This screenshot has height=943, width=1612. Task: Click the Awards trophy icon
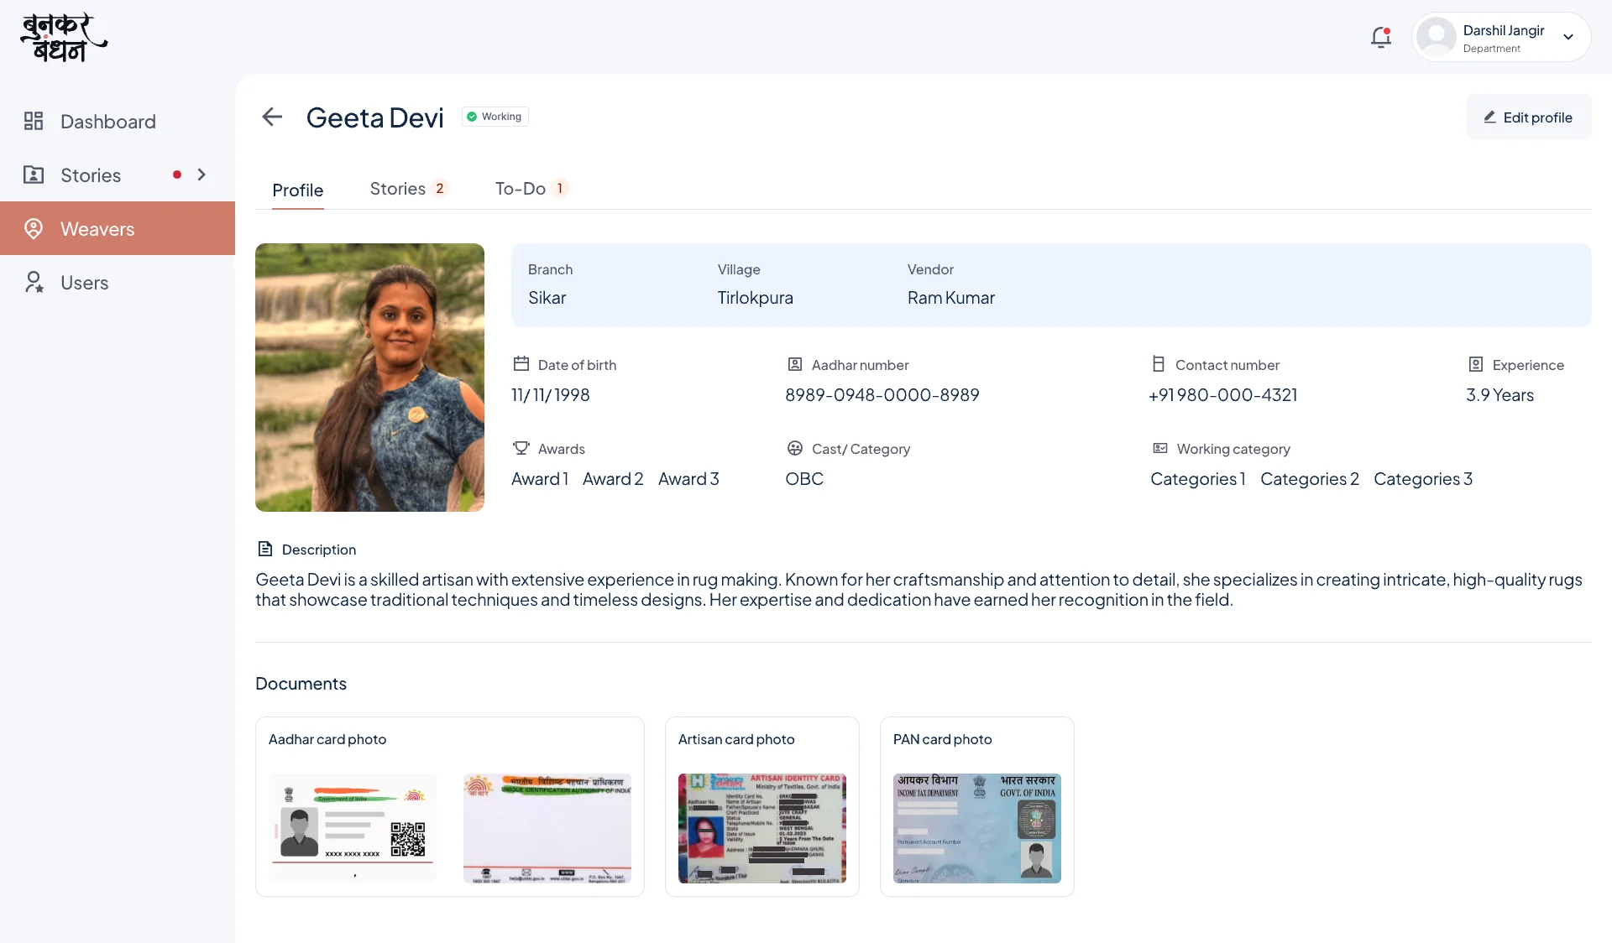(521, 448)
